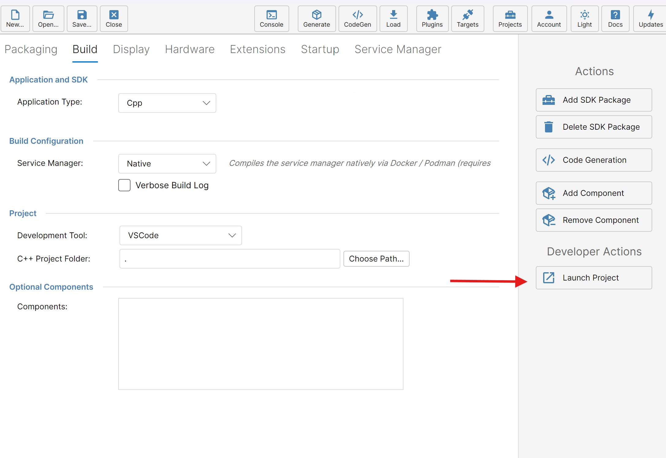
Task: Click Remove Component in Actions
Action: (594, 220)
